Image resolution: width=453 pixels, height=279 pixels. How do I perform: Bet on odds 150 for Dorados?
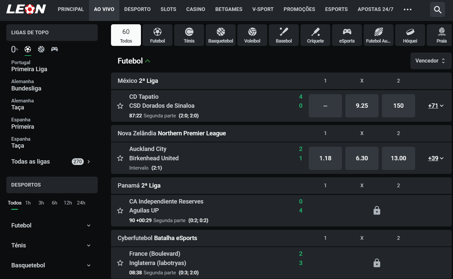tap(398, 106)
